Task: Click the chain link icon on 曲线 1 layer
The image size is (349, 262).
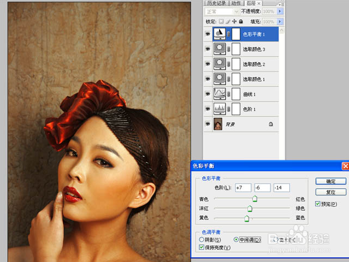Action: [229, 94]
